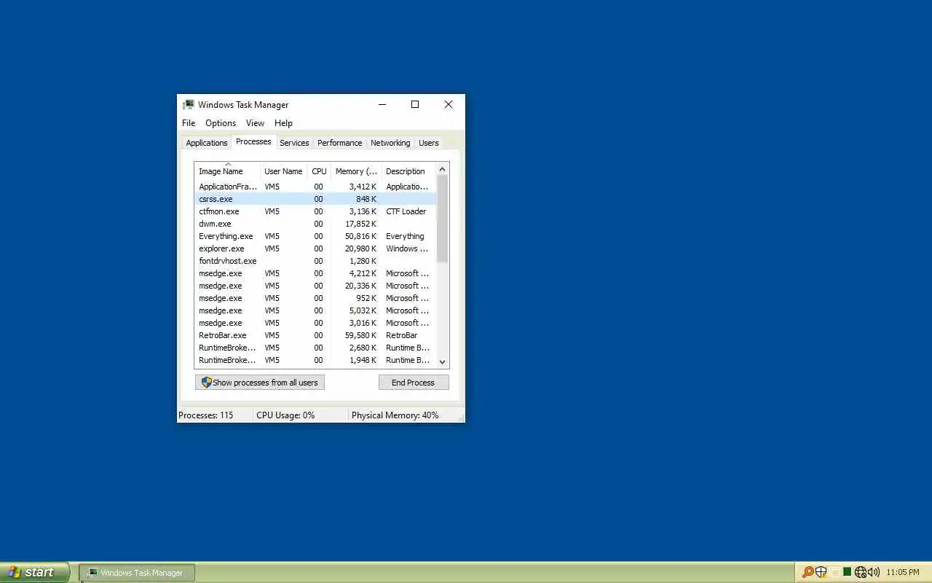The width and height of the screenshot is (932, 583).
Task: Select the msedge.exe row using 5,032 K
Action: click(315, 310)
